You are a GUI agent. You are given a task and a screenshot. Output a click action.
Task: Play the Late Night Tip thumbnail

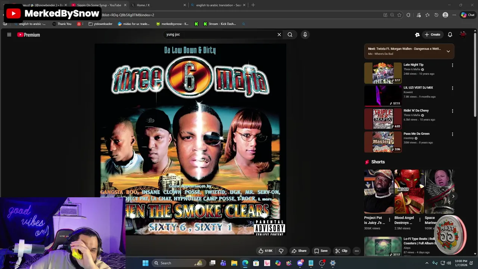[383, 73]
